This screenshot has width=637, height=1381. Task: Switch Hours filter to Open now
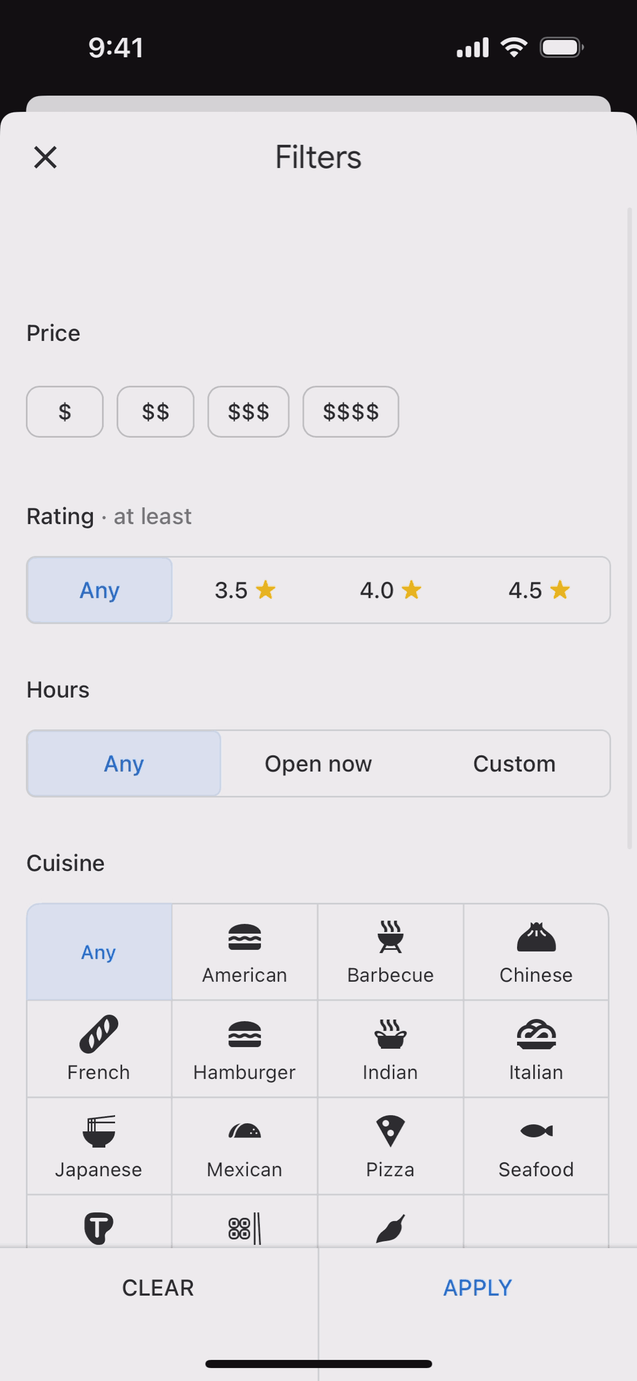[318, 764]
